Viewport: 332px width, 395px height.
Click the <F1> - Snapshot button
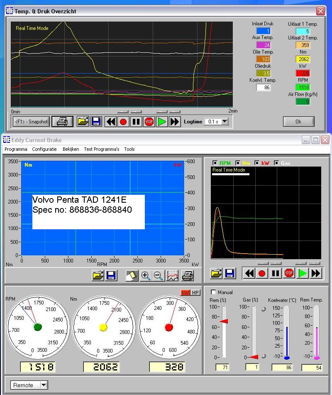[32, 122]
